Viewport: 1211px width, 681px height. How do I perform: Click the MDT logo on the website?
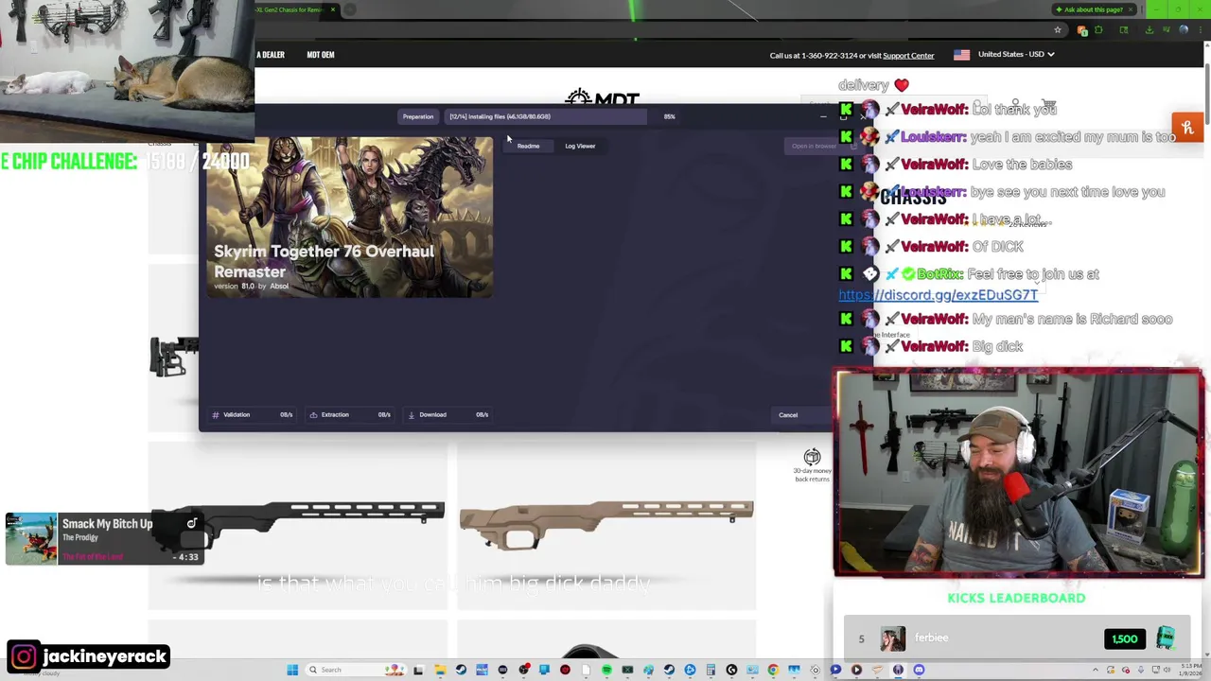pos(603,98)
